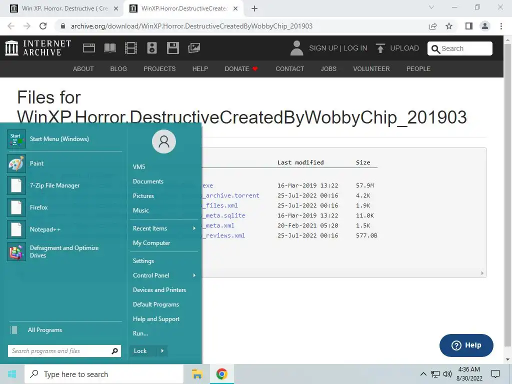
Task: Share this page via address bar icon
Action: tap(433, 26)
